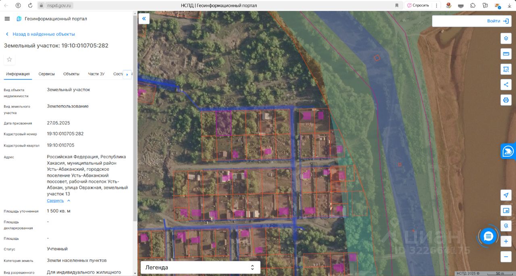516x276 pixels.
Task: Open the hamburger main menu
Action: pyautogui.click(x=7, y=19)
